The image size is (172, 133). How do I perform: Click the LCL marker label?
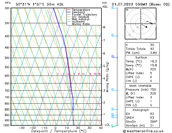(107, 125)
